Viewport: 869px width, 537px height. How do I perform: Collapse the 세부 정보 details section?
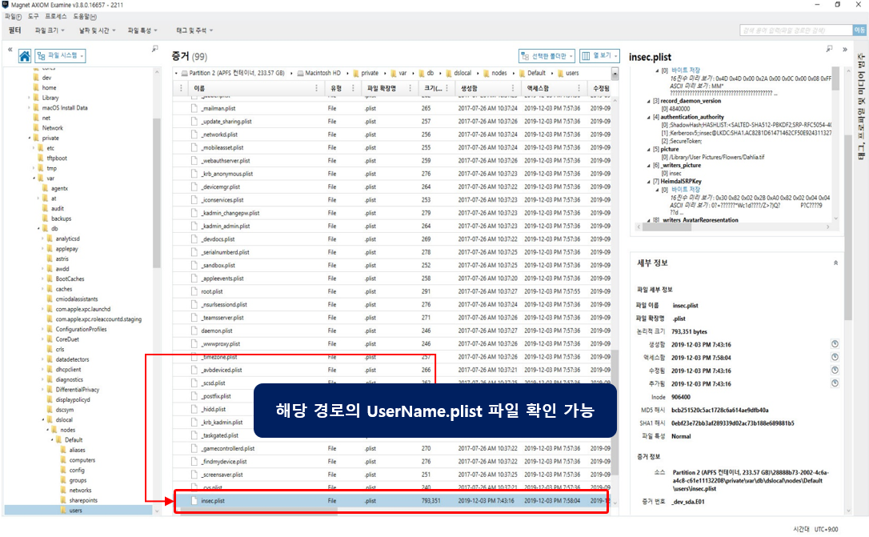[836, 262]
